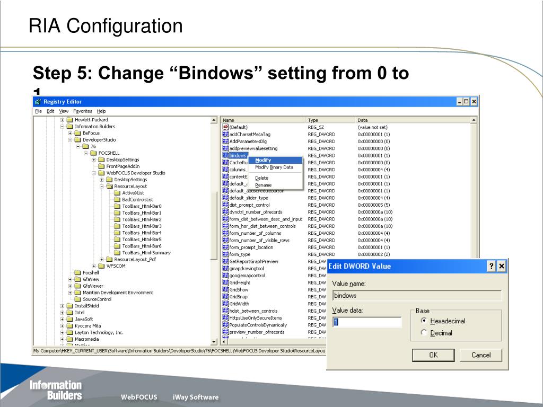Cancel the Edit DWORD Value dialog
543x407 pixels.
click(x=481, y=355)
